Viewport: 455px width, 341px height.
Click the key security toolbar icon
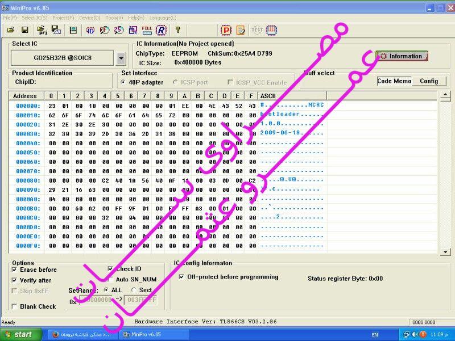point(178,30)
